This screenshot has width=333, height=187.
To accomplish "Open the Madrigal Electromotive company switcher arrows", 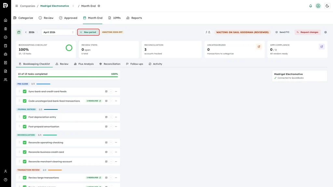I will tap(73, 6).
